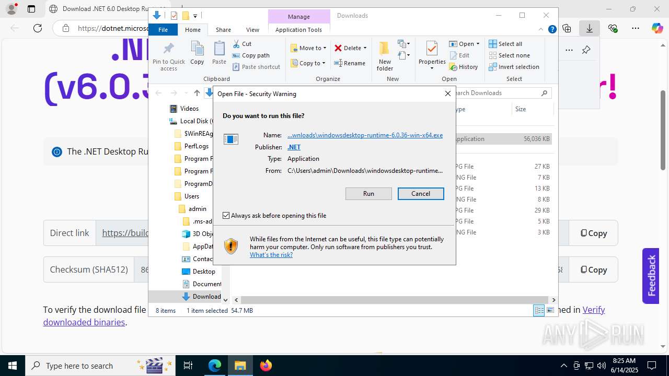Refresh the Edge browser page
The image size is (669, 376).
coord(37,28)
